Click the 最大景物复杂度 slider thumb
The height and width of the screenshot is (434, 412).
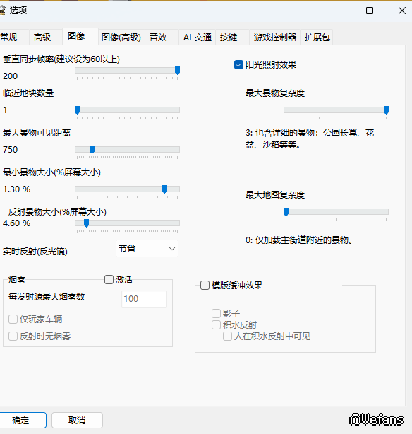(x=387, y=110)
